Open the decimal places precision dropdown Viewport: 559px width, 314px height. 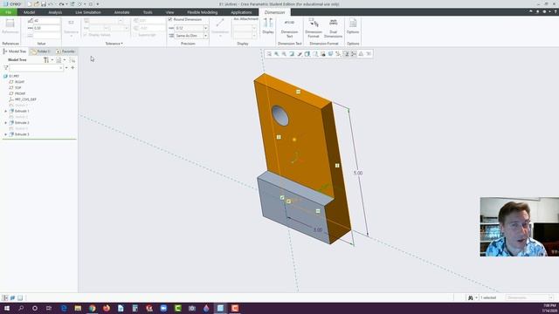pos(206,28)
